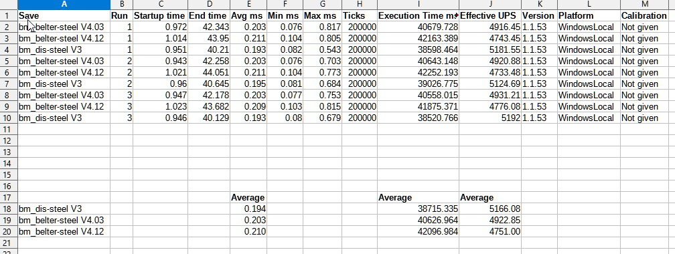Select cell with startup time 0.96
Viewport: 675px width, 254px height.
161,84
